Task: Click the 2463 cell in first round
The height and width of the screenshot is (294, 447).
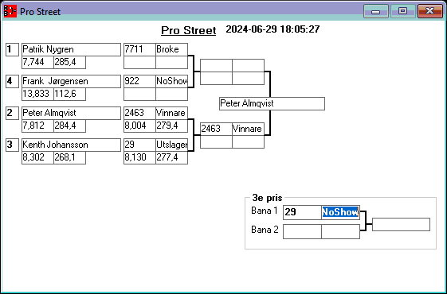Action: (x=139, y=113)
